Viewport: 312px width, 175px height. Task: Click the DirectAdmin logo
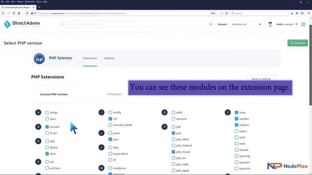[22, 24]
